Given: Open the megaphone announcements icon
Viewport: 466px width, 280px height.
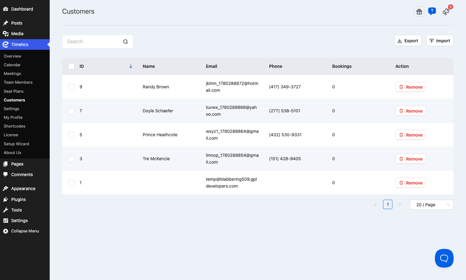Looking at the screenshot, I should 446,12.
